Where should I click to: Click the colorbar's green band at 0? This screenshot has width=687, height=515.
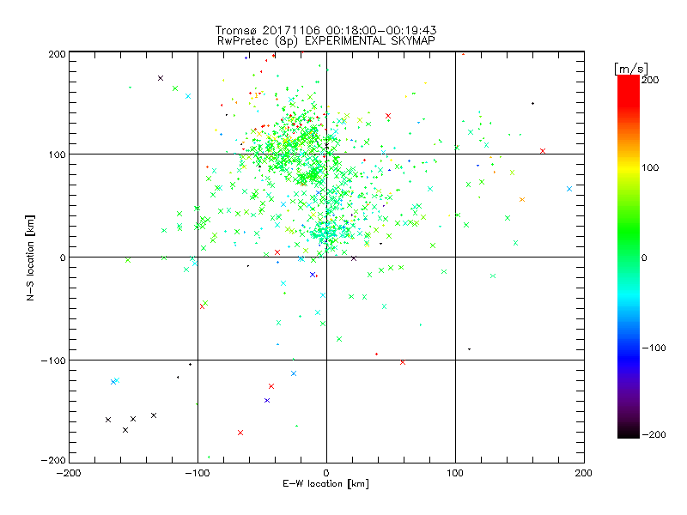(629, 257)
